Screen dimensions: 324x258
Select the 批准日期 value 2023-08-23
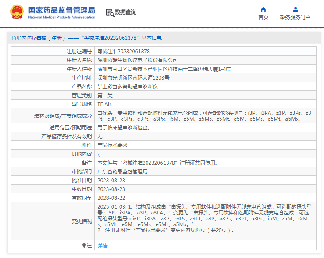tap(111, 180)
